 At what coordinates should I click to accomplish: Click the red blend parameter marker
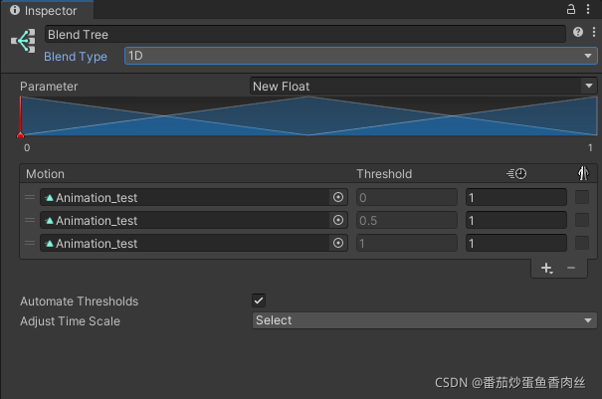[x=20, y=134]
